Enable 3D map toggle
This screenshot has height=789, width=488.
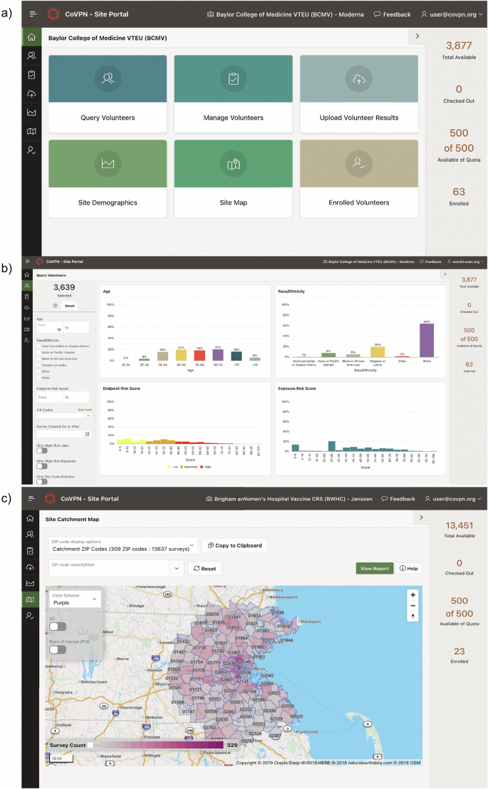point(58,626)
